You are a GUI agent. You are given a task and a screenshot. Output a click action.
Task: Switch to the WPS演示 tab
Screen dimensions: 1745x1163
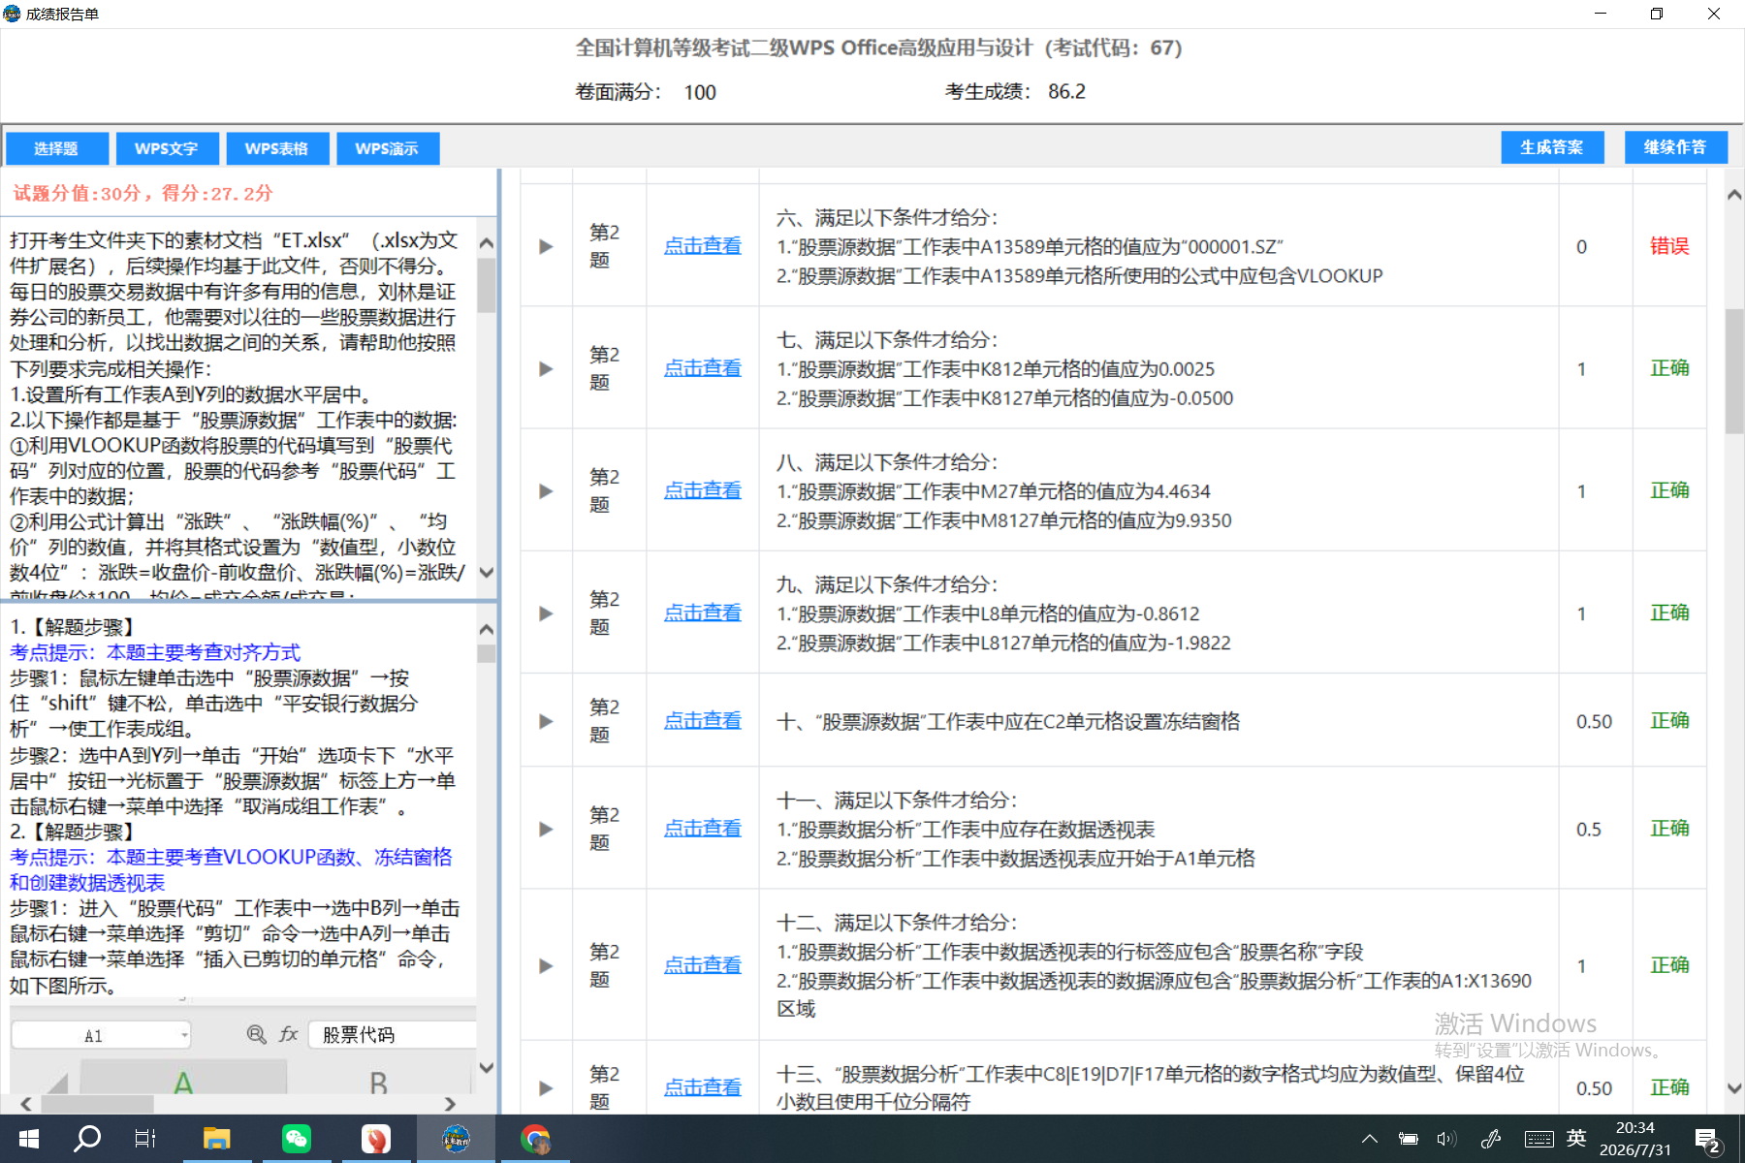coord(388,148)
